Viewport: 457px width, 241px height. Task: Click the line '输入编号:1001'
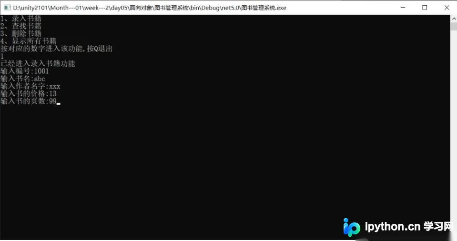point(25,71)
